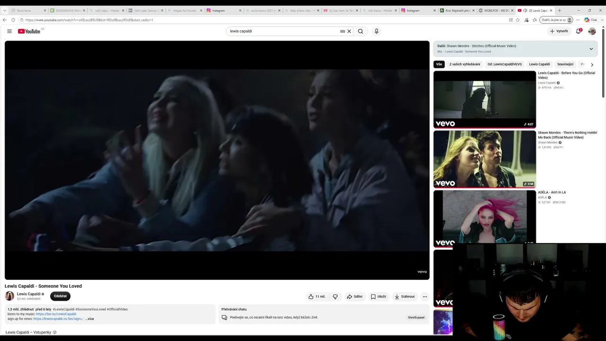Open Lewis Capaldi channel name link
This screenshot has height=341, width=606.
[28, 294]
